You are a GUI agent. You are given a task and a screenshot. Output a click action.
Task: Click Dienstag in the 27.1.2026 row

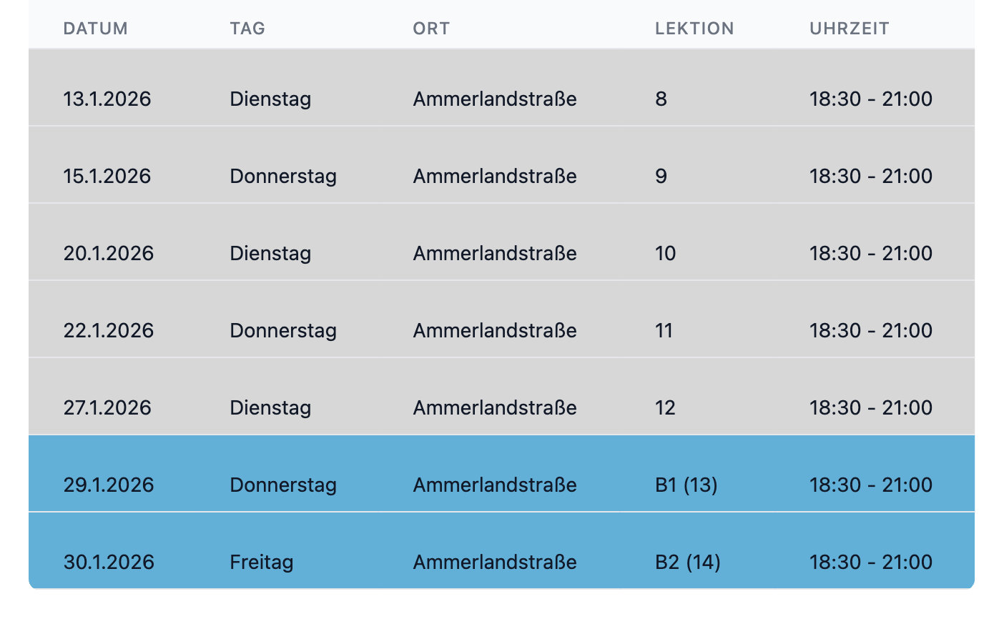pyautogui.click(x=270, y=407)
